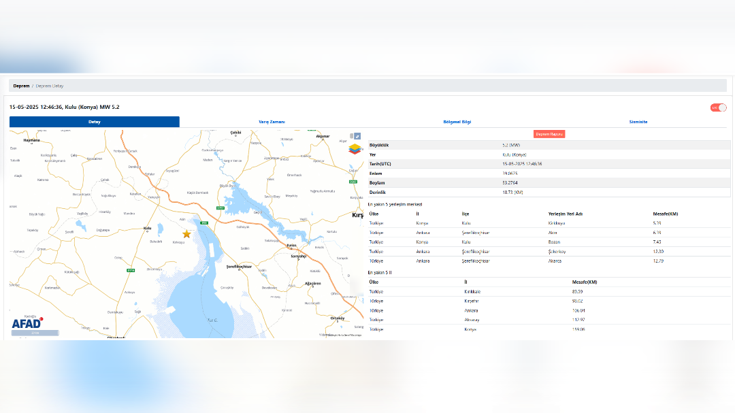Click the yellow star epicenter marker
The width and height of the screenshot is (735, 413).
tap(186, 234)
